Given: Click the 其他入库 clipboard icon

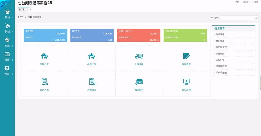Looking at the screenshot, I should coord(45,81).
